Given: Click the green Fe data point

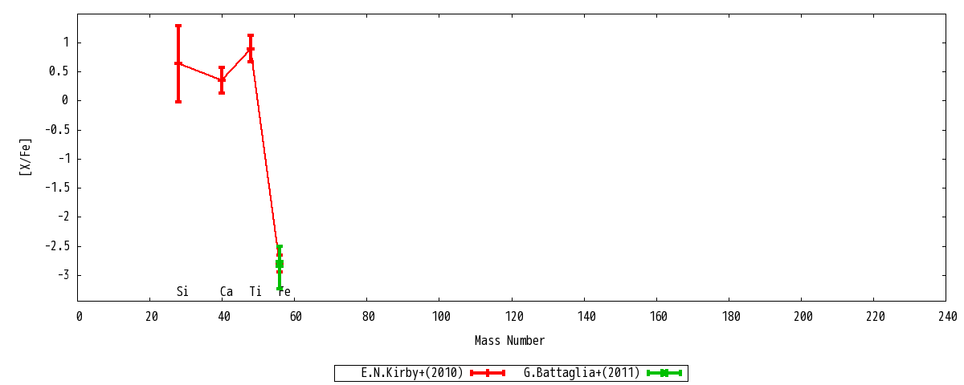Looking at the screenshot, I should (x=280, y=263).
